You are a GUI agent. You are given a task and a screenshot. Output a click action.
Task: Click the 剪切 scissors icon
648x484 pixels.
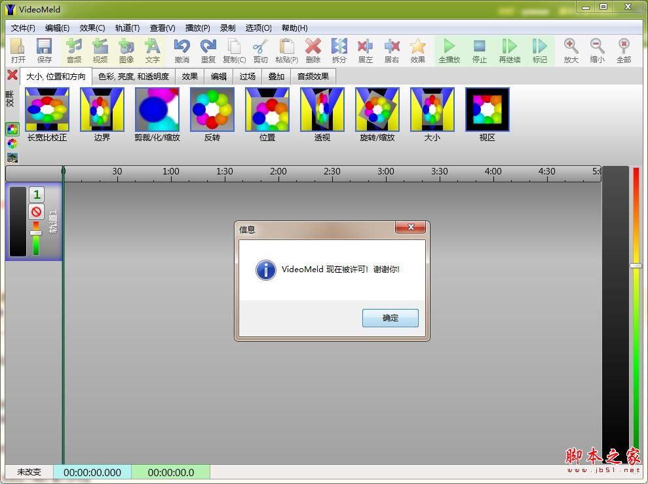260,50
